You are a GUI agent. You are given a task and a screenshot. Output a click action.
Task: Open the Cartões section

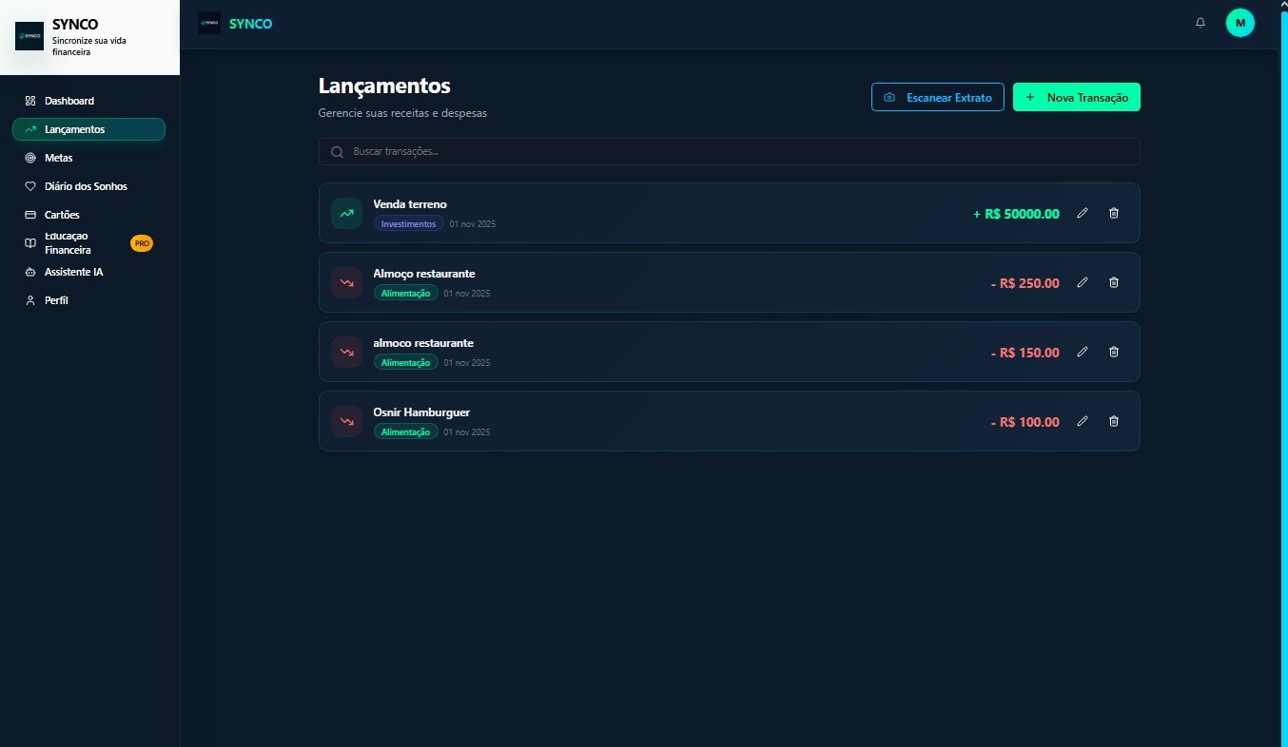tap(60, 215)
